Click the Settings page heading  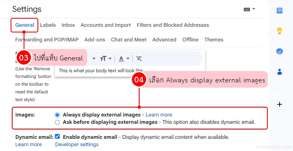(27, 9)
